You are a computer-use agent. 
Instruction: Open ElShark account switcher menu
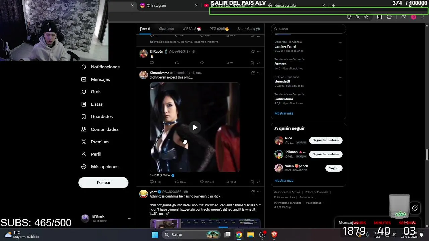pos(106,219)
